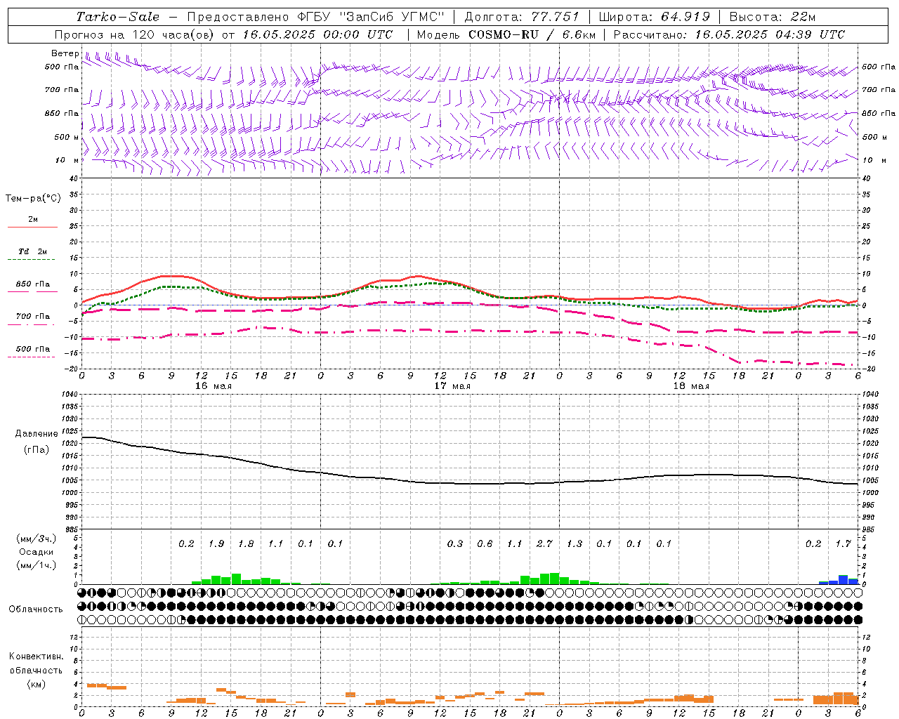Select the Широта: 64.919 value

[654, 17]
